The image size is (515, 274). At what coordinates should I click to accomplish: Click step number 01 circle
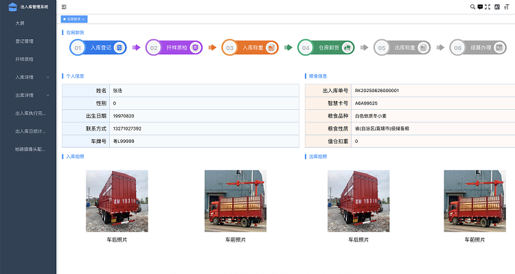coord(78,47)
